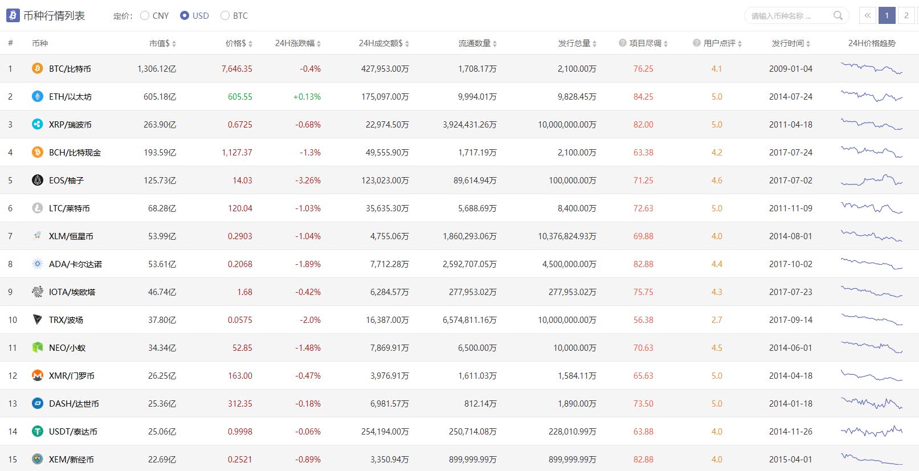Screen dimensions: 919x471
Task: Click the XRP ripple coin icon
Action: tap(38, 124)
